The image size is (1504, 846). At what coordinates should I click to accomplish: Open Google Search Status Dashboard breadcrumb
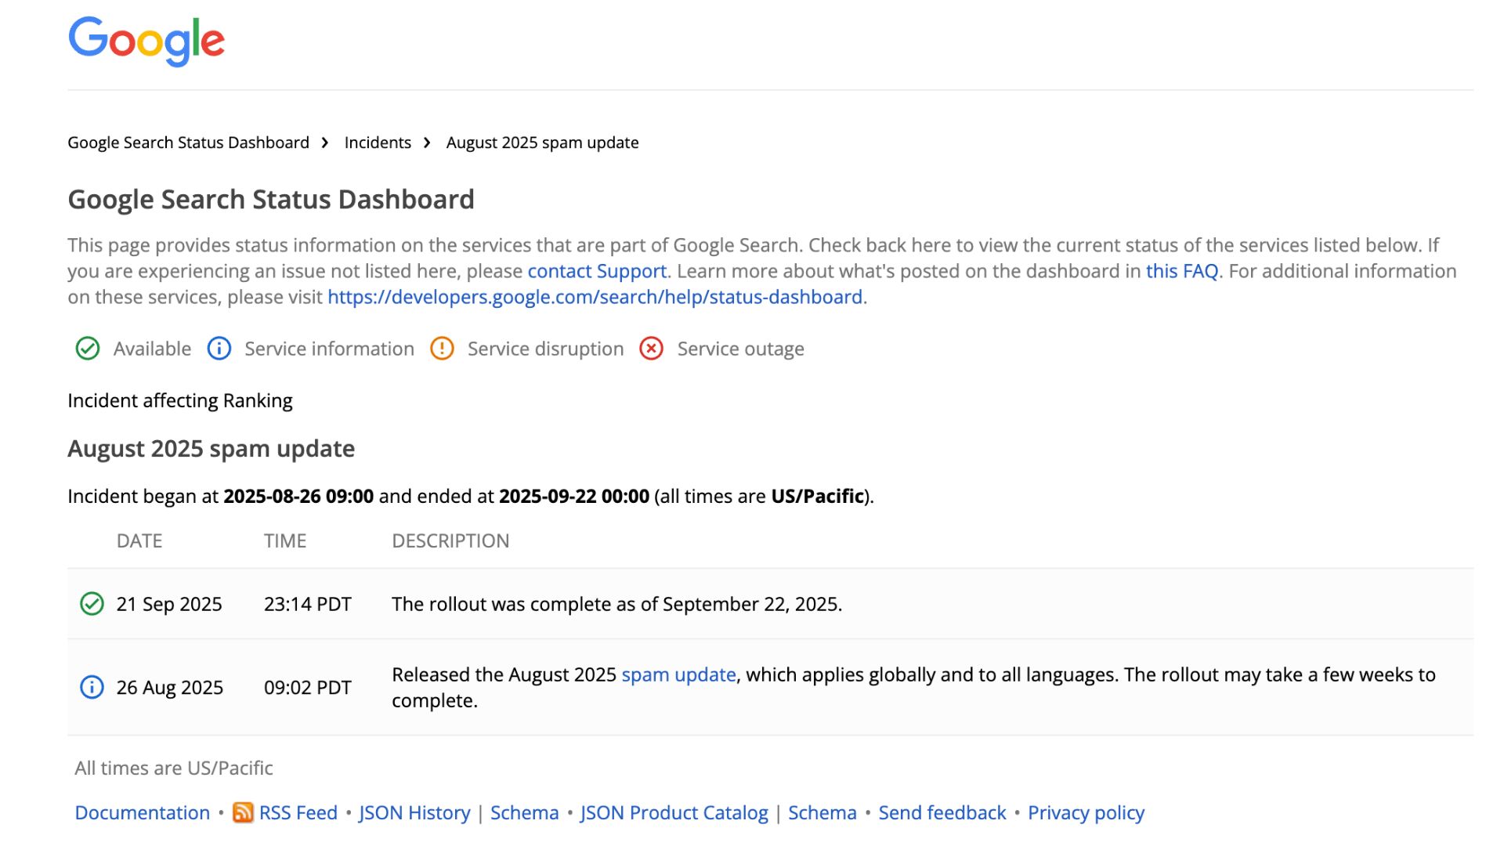click(188, 143)
